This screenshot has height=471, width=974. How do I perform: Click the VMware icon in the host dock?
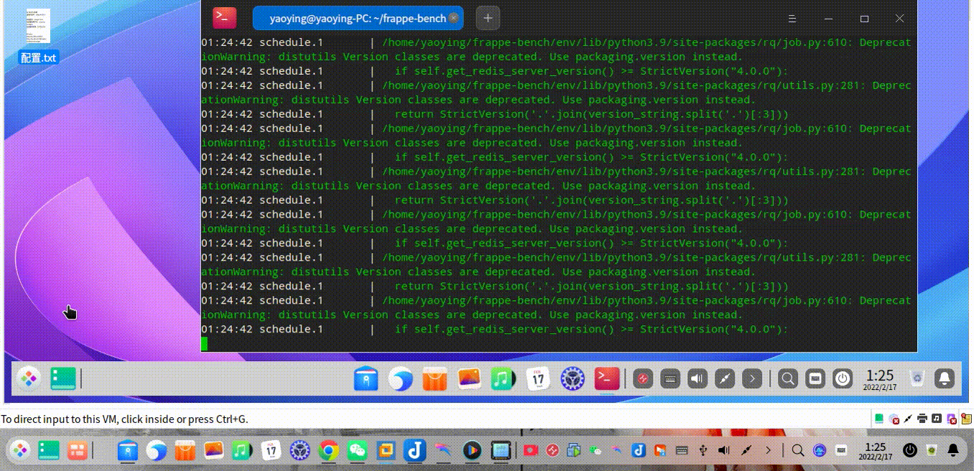[x=386, y=450]
